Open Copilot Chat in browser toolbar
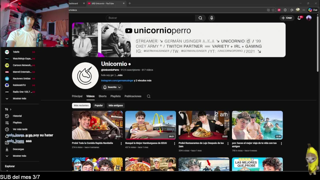 tap(313, 10)
